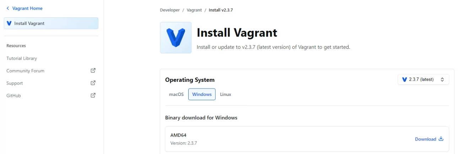Click Vagrant in the breadcrumb trail
The height and width of the screenshot is (154, 460).
point(194,10)
